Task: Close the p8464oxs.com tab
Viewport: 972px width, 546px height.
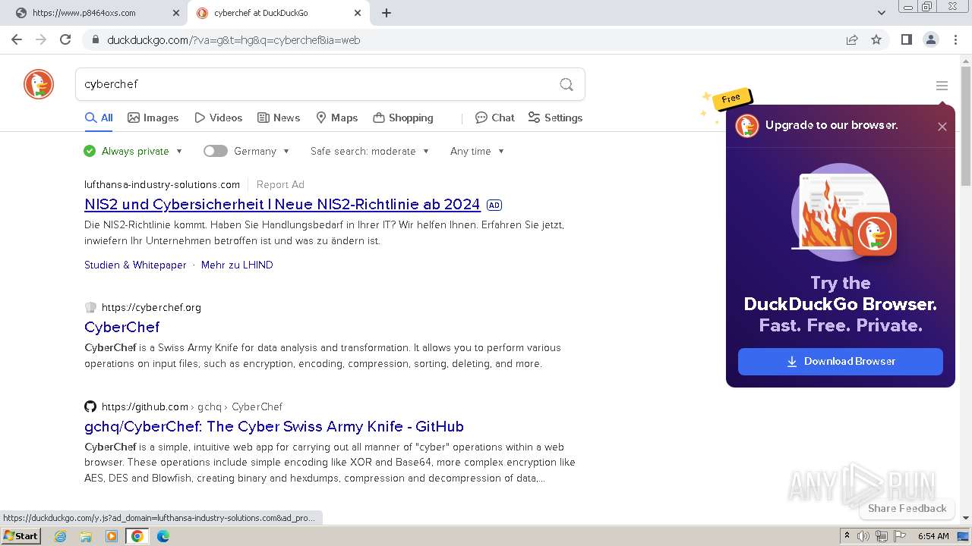Action: point(175,13)
